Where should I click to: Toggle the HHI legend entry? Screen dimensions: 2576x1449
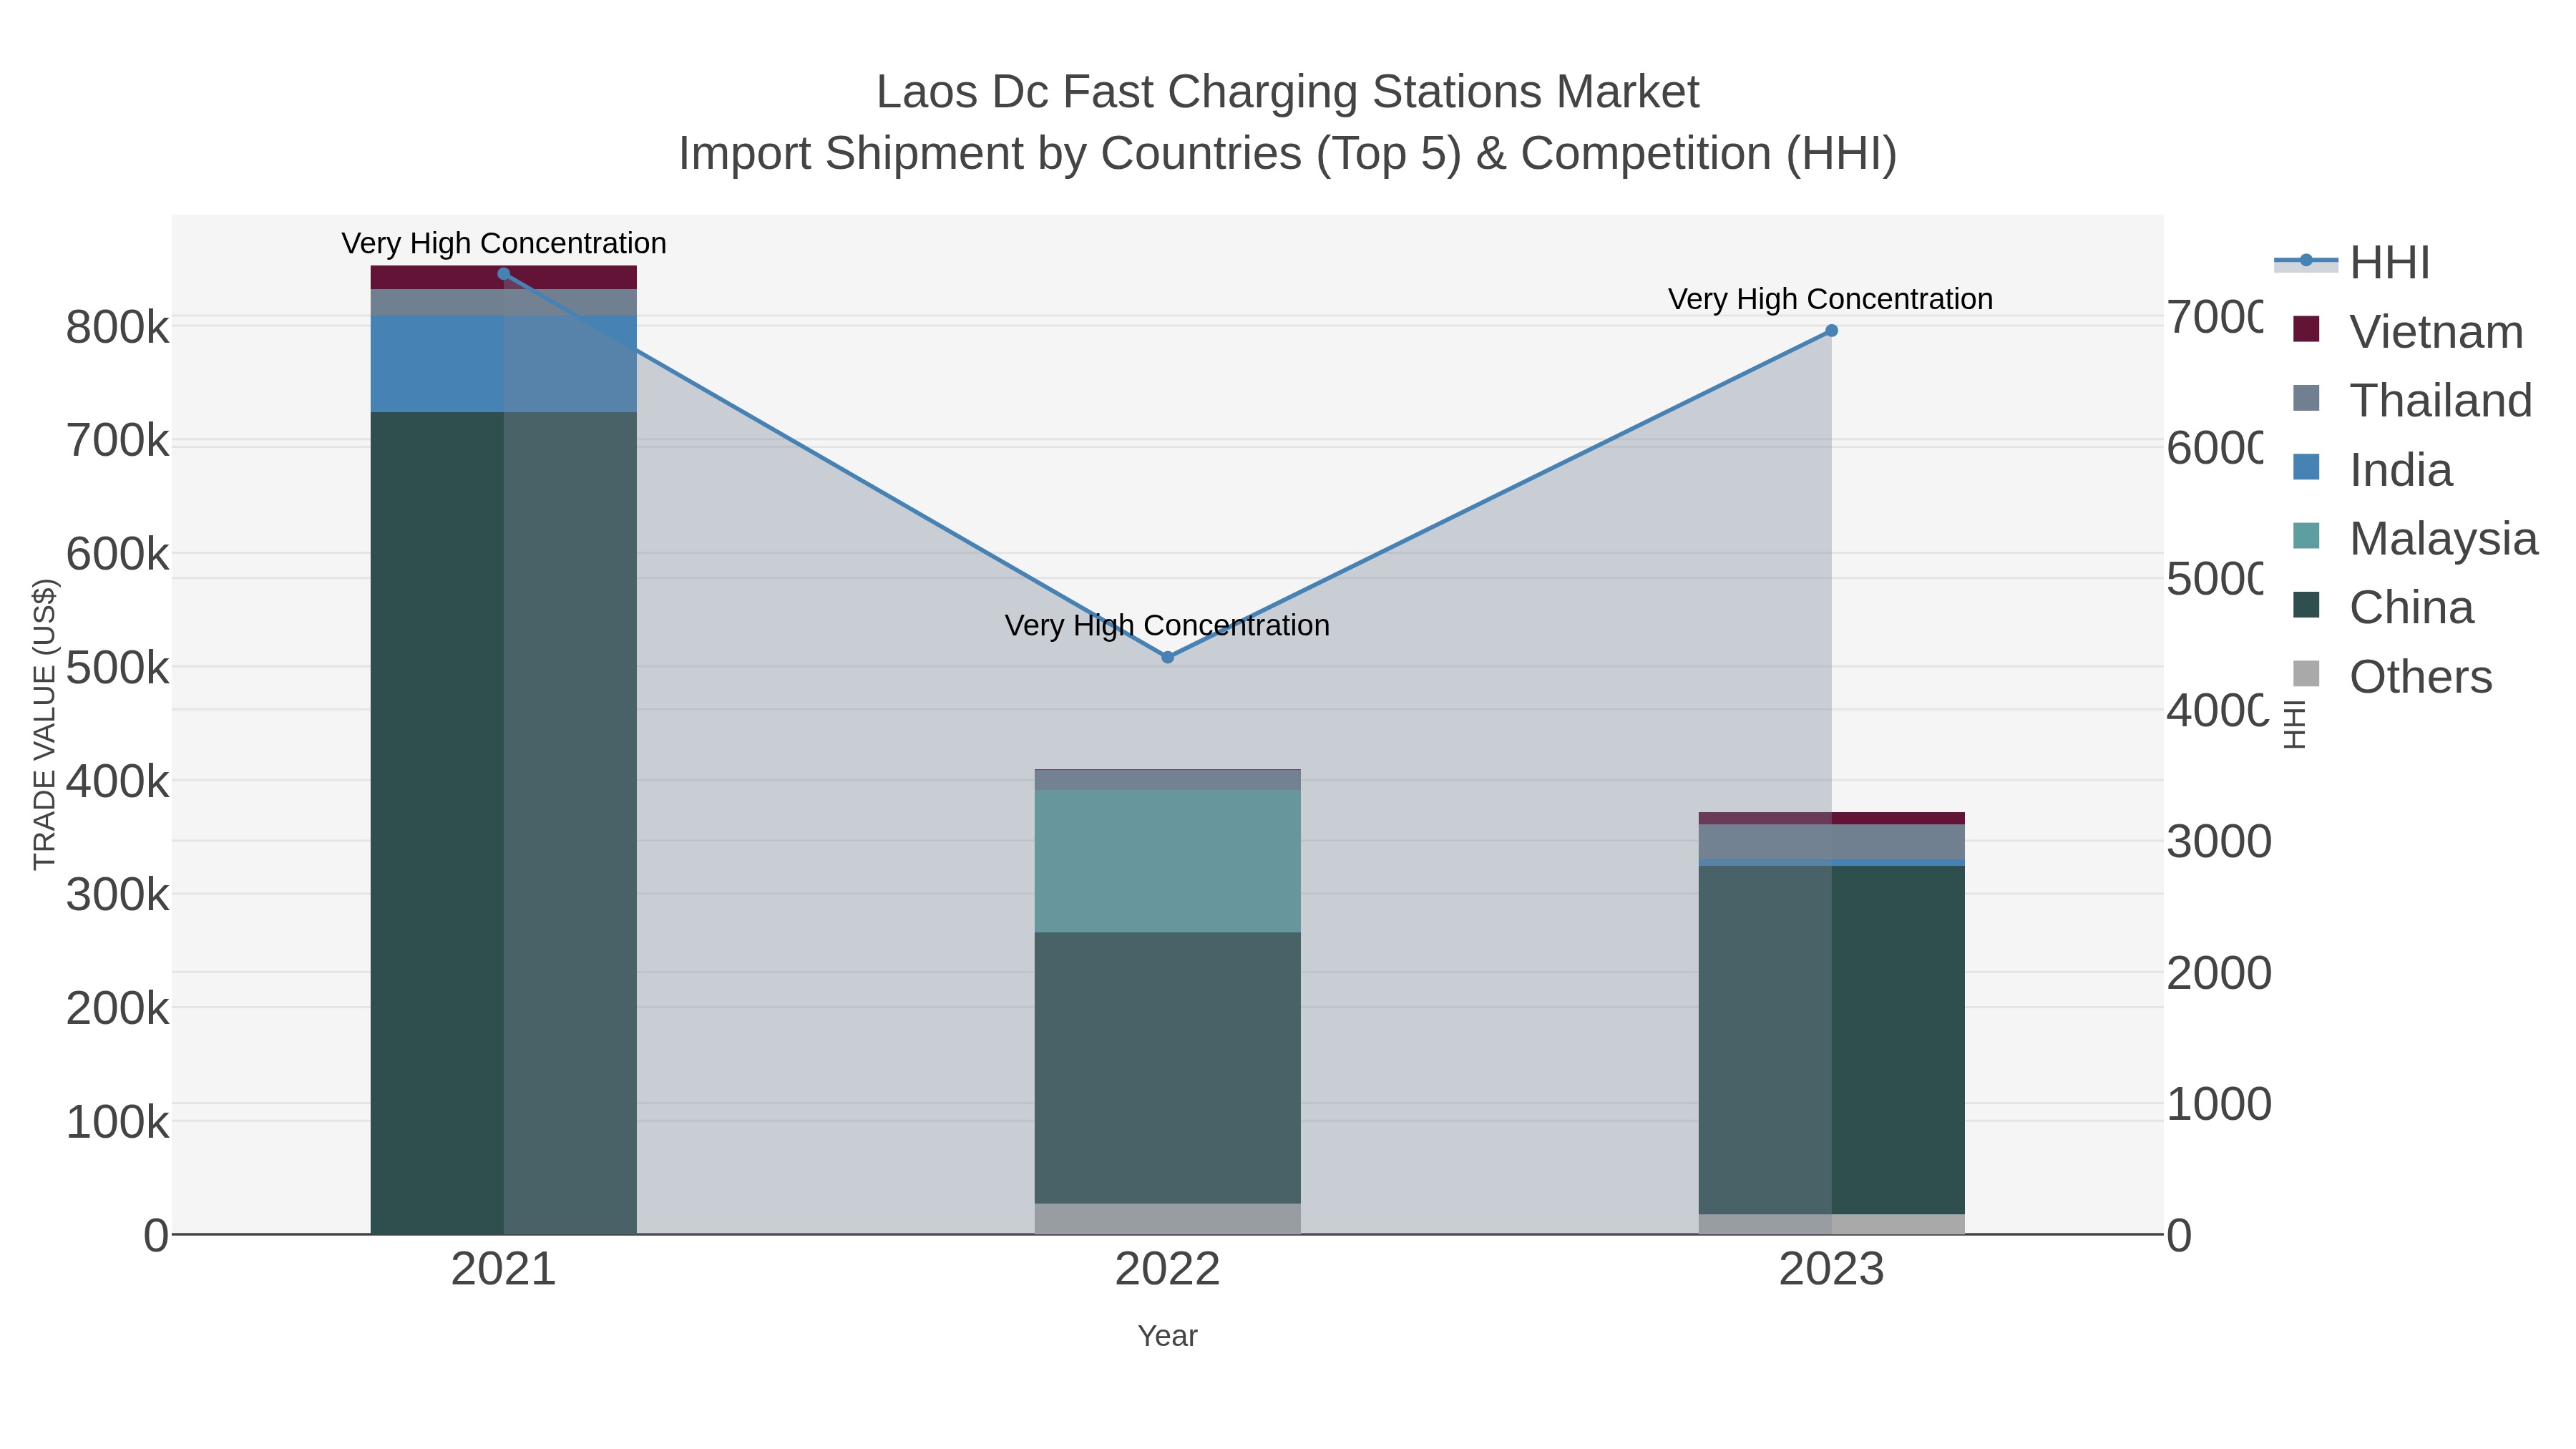click(x=2352, y=262)
